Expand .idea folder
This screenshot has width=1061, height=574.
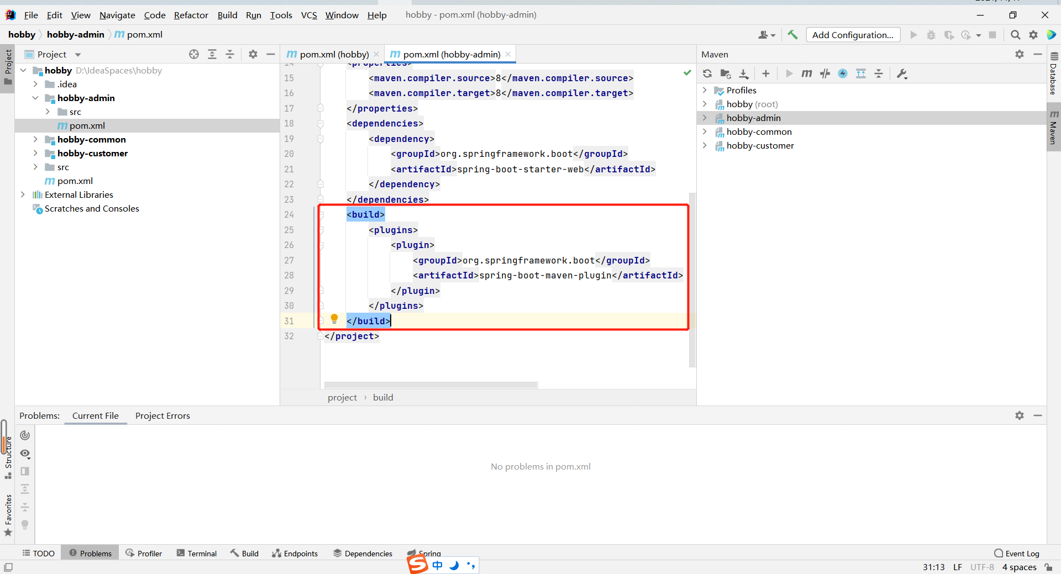35,84
